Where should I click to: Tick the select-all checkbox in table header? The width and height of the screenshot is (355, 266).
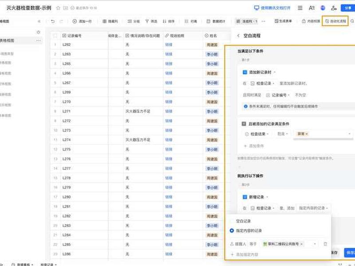pos(55,36)
